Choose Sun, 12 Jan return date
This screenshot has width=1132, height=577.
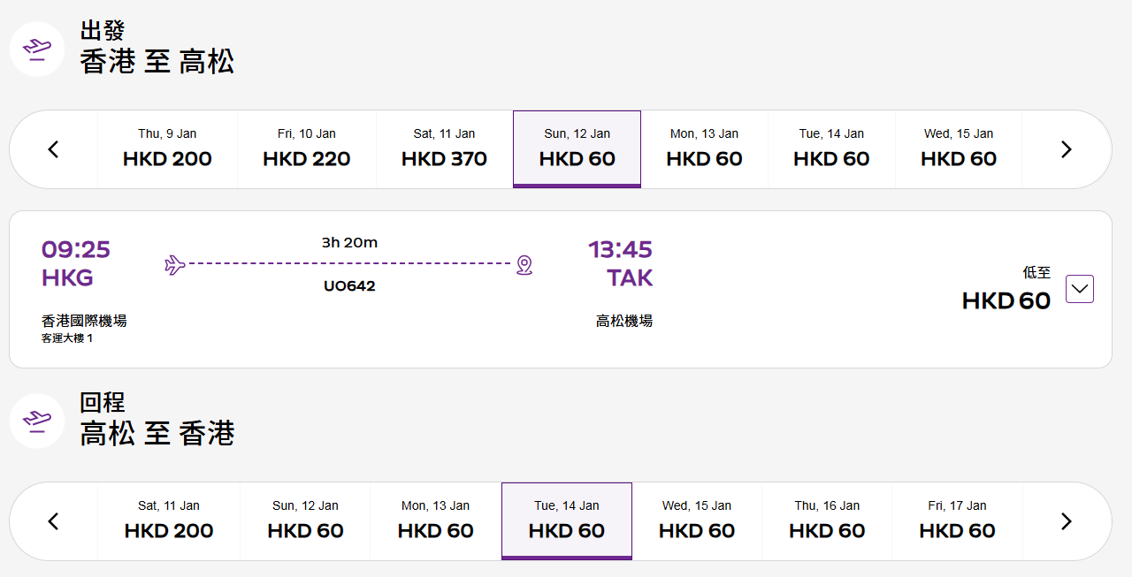[305, 521]
